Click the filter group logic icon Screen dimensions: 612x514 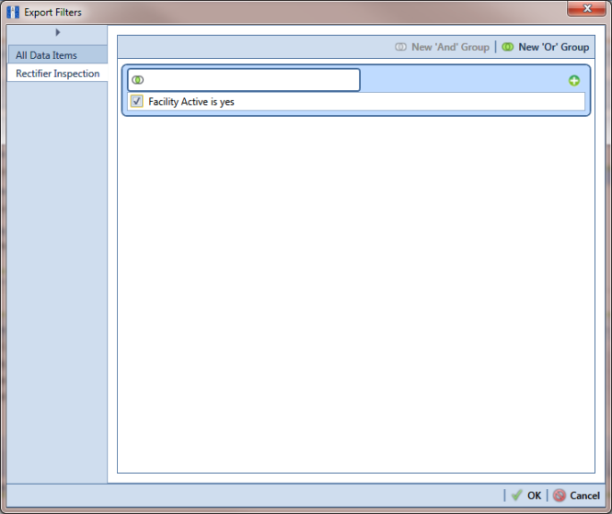click(138, 80)
